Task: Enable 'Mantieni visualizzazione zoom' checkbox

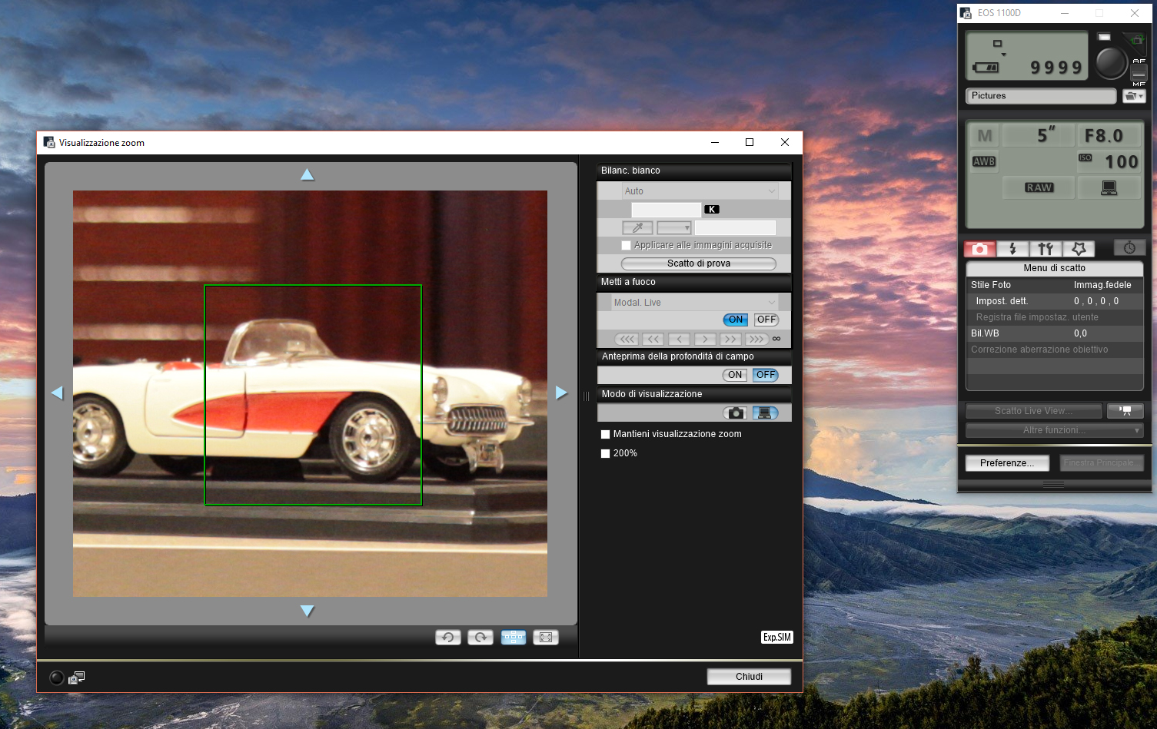Action: 606,434
